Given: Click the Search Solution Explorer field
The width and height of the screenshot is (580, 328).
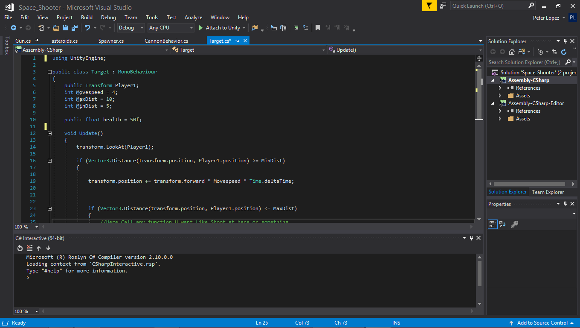Looking at the screenshot, I should (525, 62).
